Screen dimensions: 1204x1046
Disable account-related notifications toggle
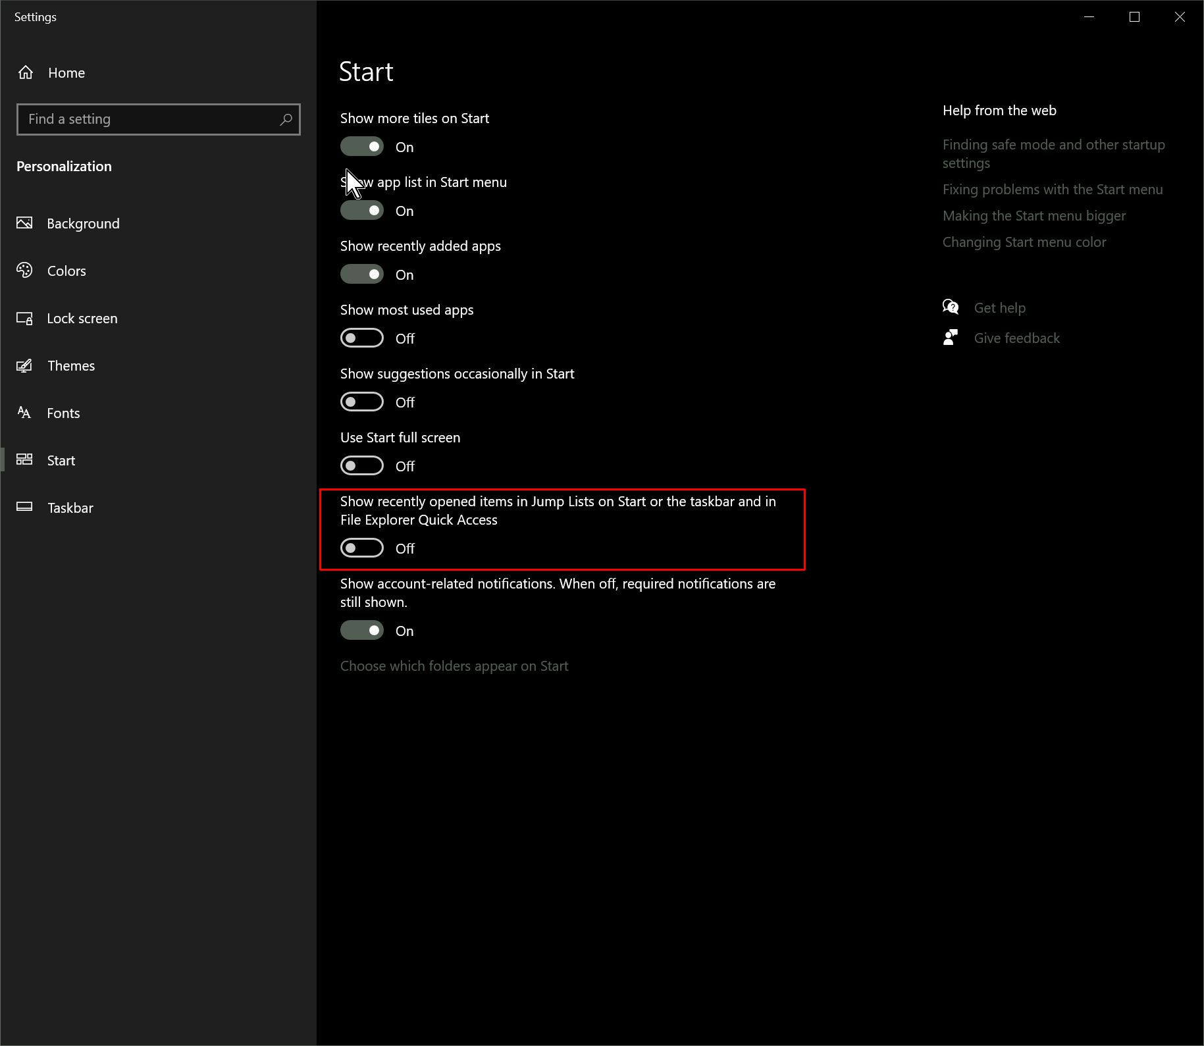(x=362, y=631)
